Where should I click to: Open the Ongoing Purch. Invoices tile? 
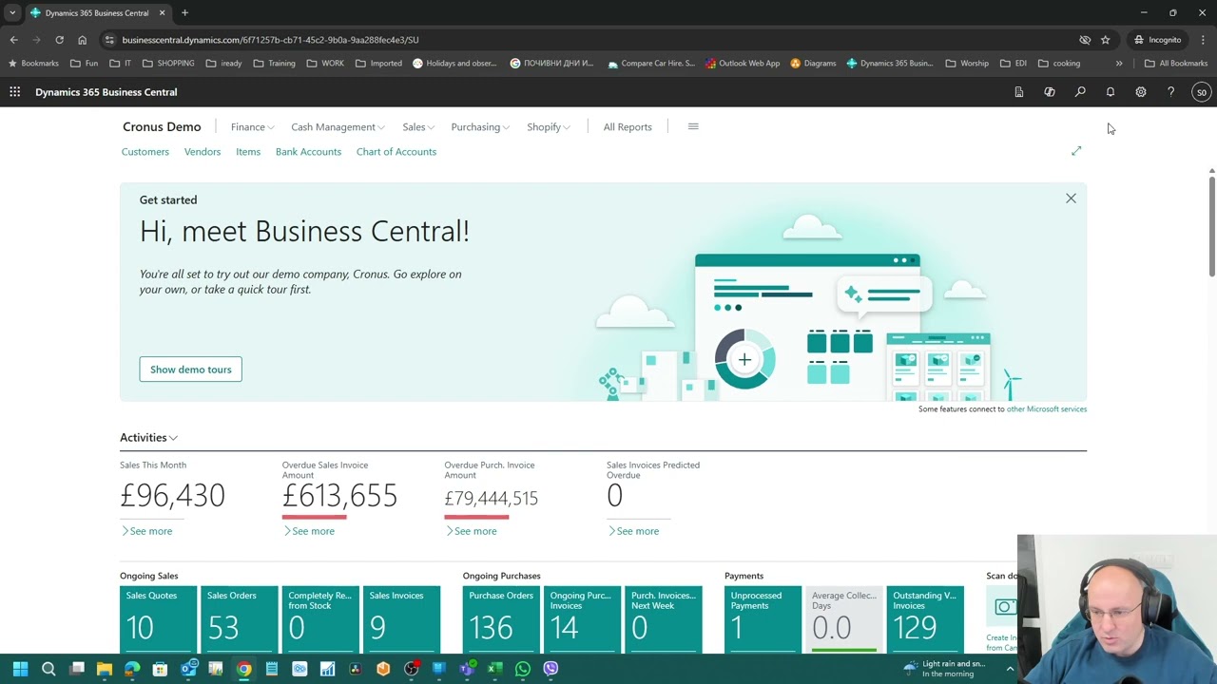(583, 619)
